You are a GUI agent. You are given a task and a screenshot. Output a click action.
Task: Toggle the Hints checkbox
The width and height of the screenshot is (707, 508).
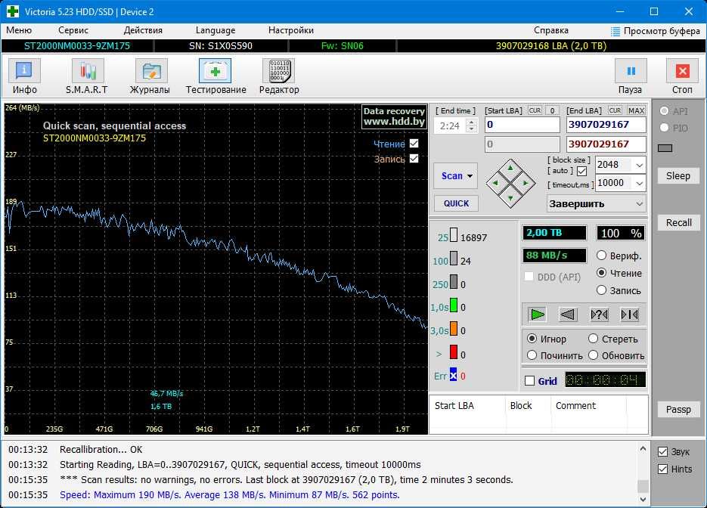(x=662, y=469)
